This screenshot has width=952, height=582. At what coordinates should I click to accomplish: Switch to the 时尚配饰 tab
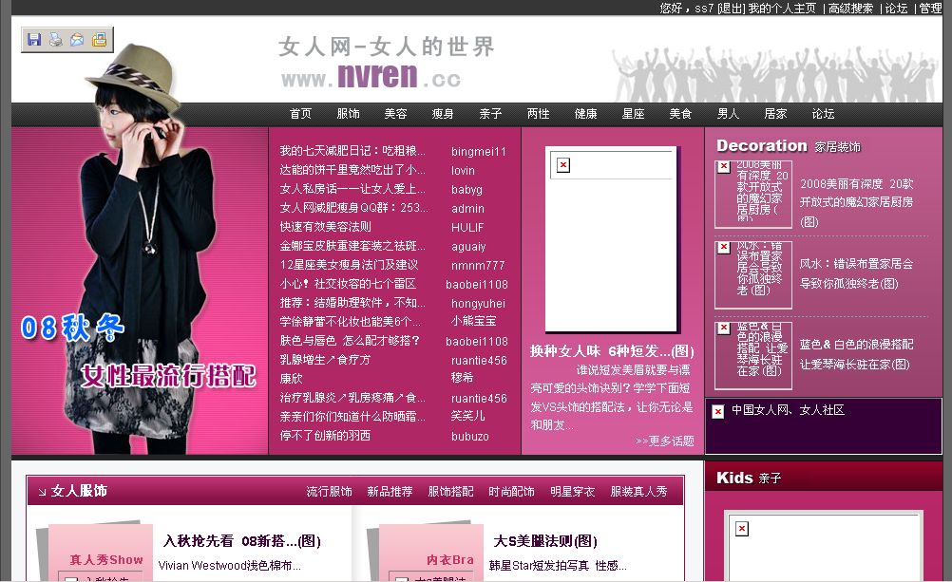511,492
